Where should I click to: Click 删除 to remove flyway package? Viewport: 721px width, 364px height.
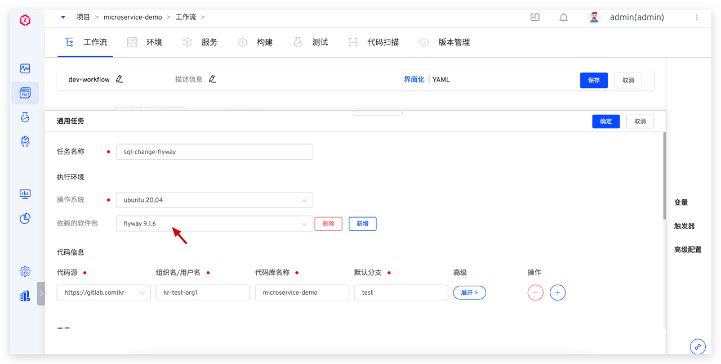[328, 223]
